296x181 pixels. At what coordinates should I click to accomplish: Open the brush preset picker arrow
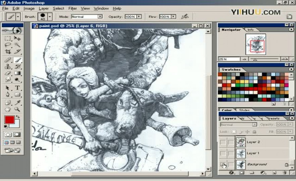click(x=50, y=17)
